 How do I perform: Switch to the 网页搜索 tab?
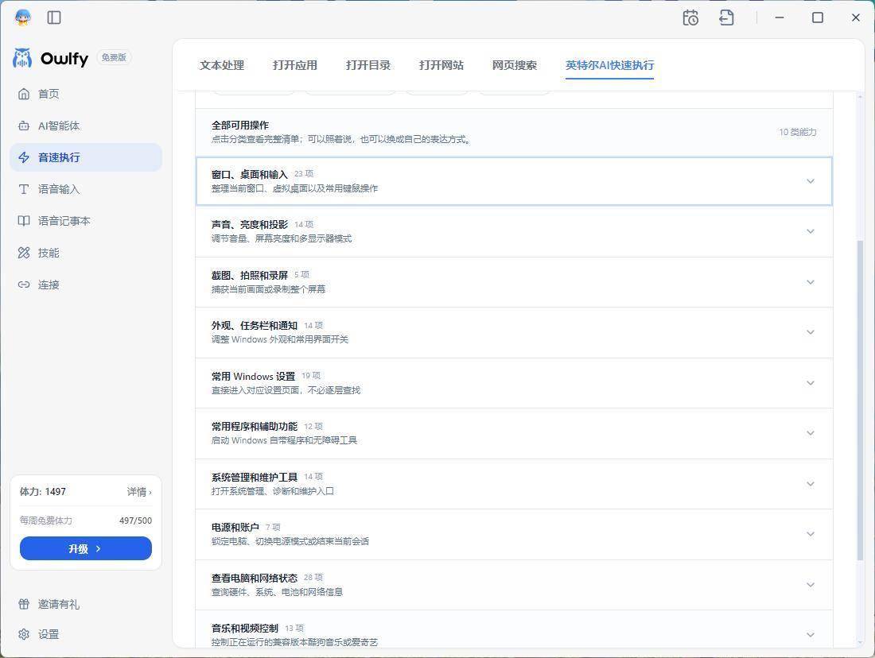515,65
